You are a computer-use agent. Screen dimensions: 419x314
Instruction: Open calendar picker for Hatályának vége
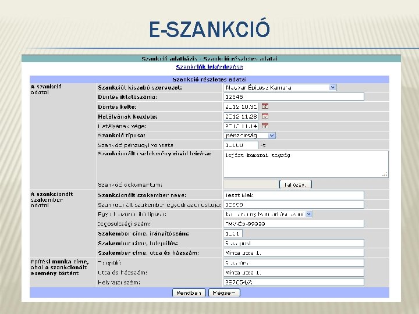click(265, 126)
